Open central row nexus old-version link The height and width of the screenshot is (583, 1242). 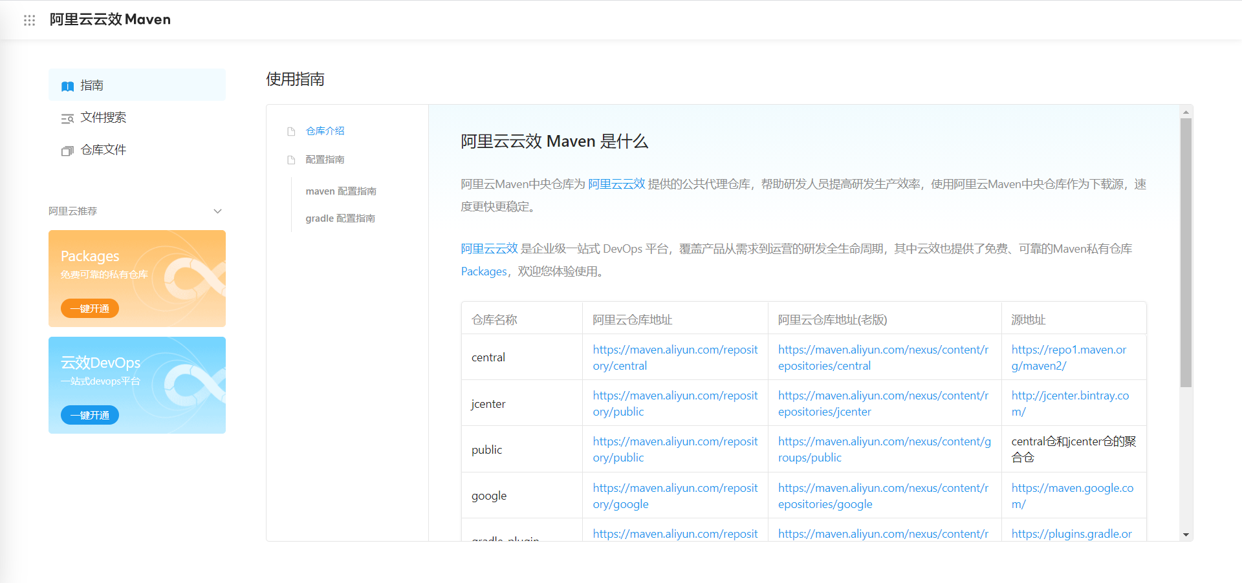pos(884,357)
